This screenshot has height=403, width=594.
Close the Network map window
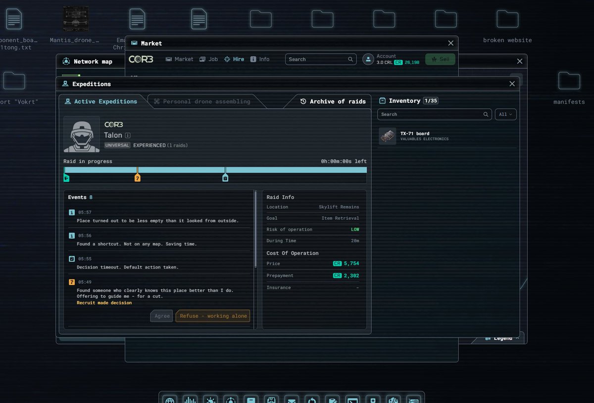pos(519,61)
